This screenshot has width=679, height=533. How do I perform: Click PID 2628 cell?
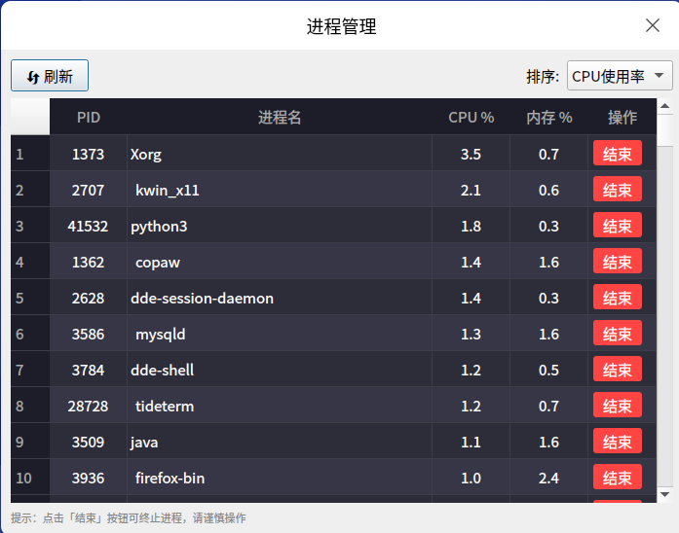(89, 298)
